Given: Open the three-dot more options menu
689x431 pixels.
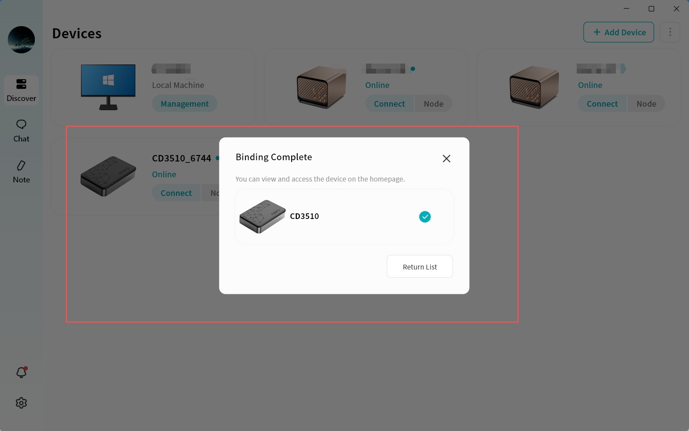Looking at the screenshot, I should (670, 32).
